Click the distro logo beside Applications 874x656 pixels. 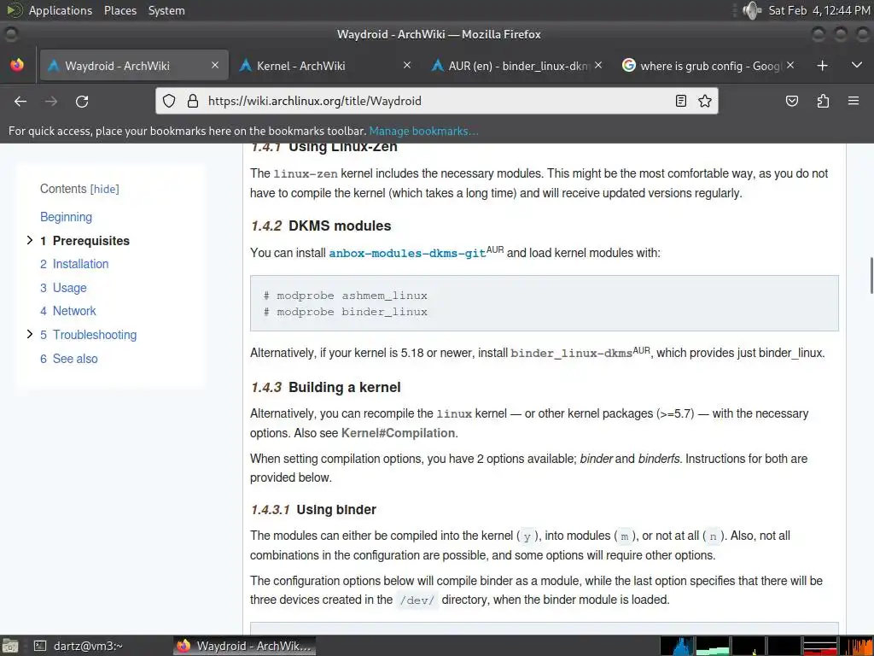coord(14,10)
